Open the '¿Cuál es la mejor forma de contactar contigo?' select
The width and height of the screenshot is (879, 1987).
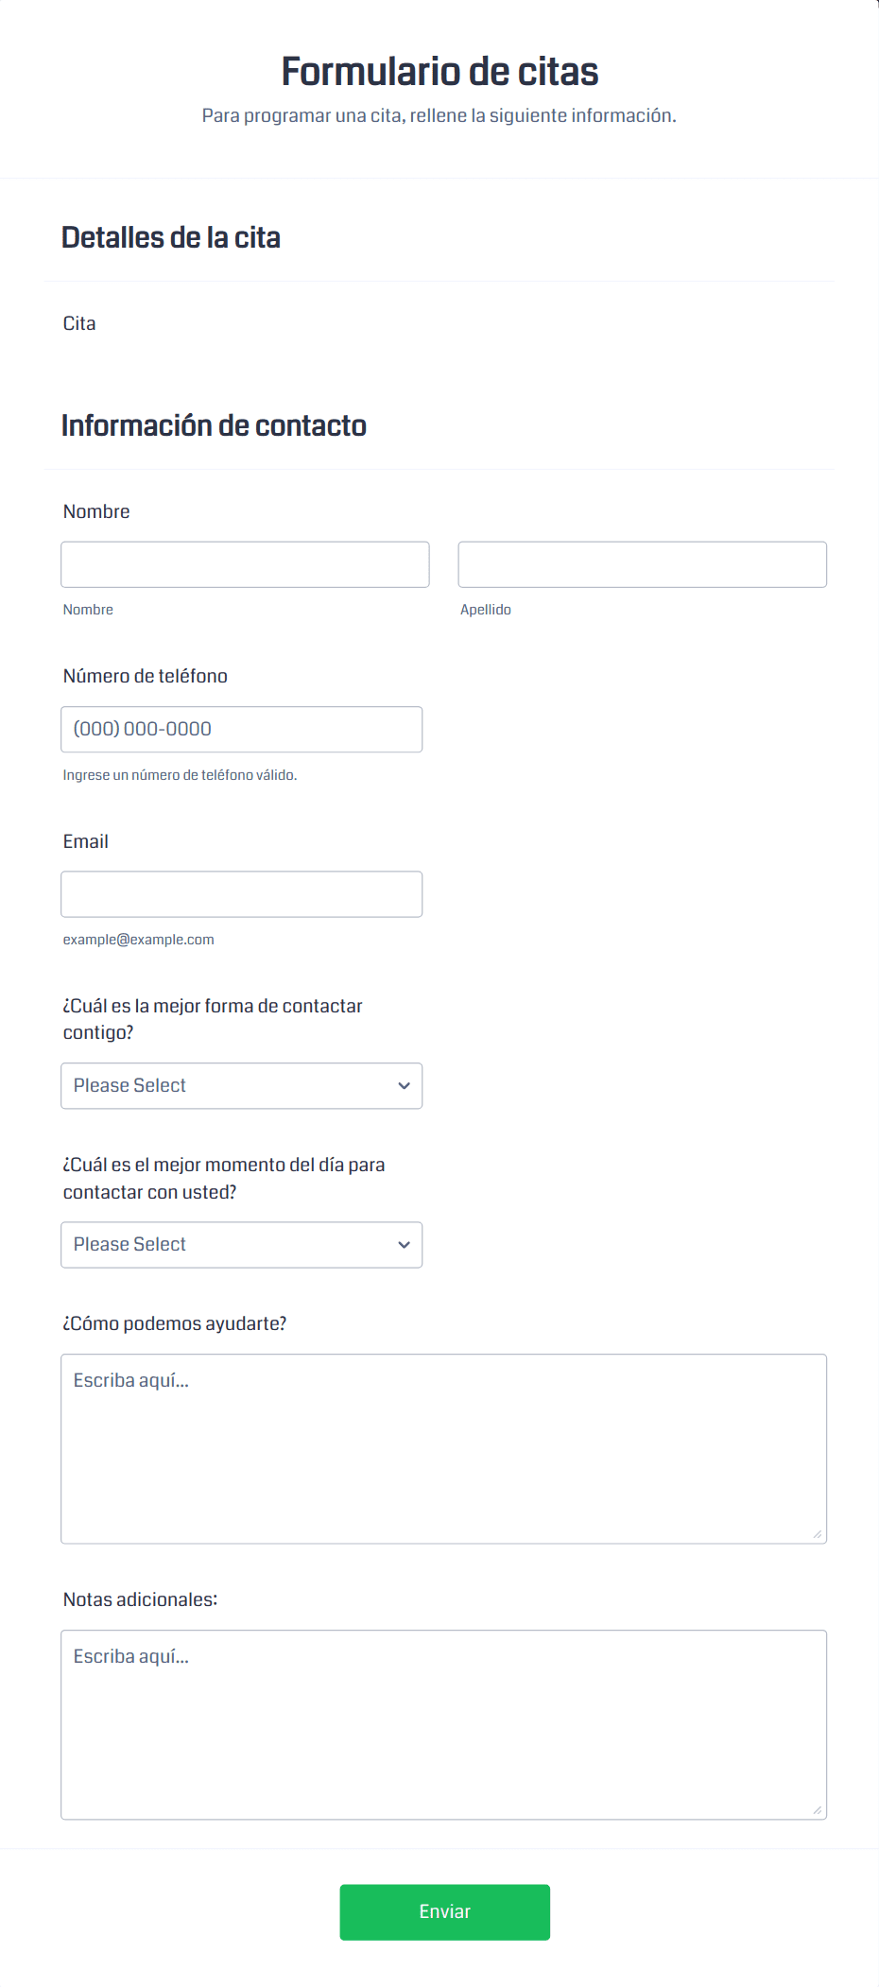point(241,1086)
